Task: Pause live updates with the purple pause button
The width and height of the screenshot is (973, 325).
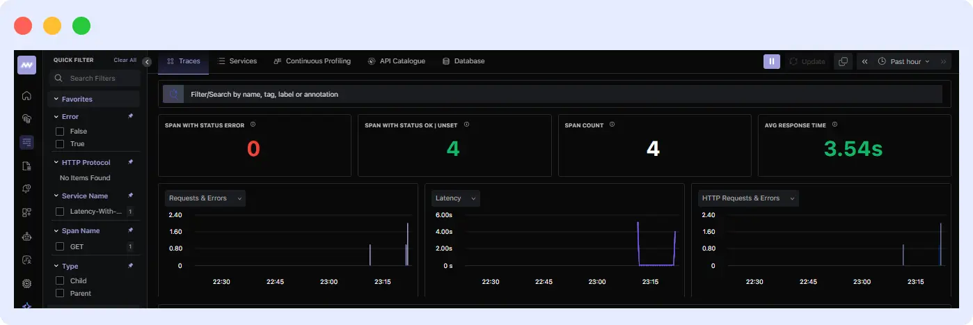Action: 771,61
